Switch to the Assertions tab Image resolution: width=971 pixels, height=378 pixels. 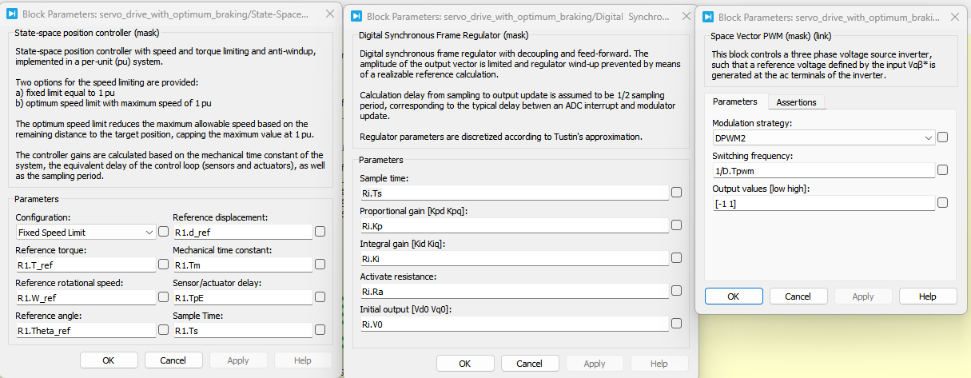point(797,102)
